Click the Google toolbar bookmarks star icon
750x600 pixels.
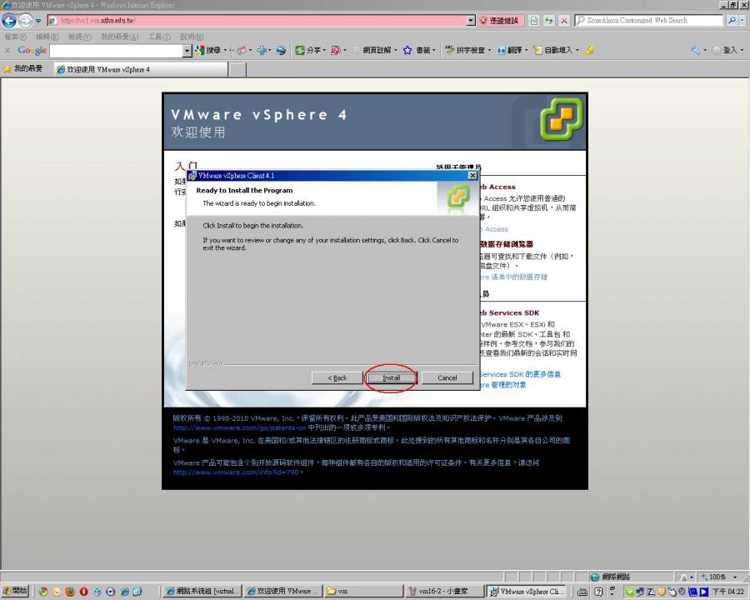click(x=407, y=50)
